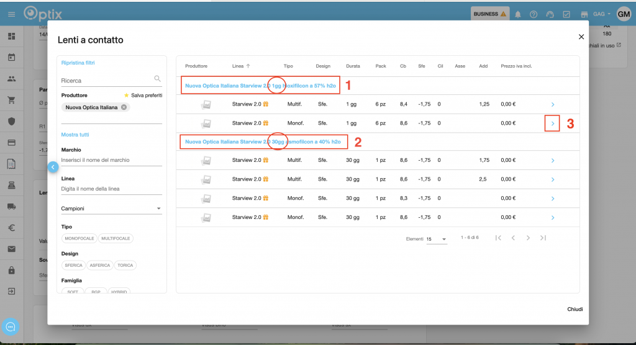Viewport: 636px width, 345px height.
Task: Open row arrow for 1 gg Monof. lens
Action: pos(552,124)
